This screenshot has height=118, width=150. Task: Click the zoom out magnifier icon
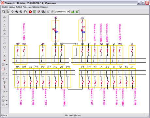[x=21, y=12]
